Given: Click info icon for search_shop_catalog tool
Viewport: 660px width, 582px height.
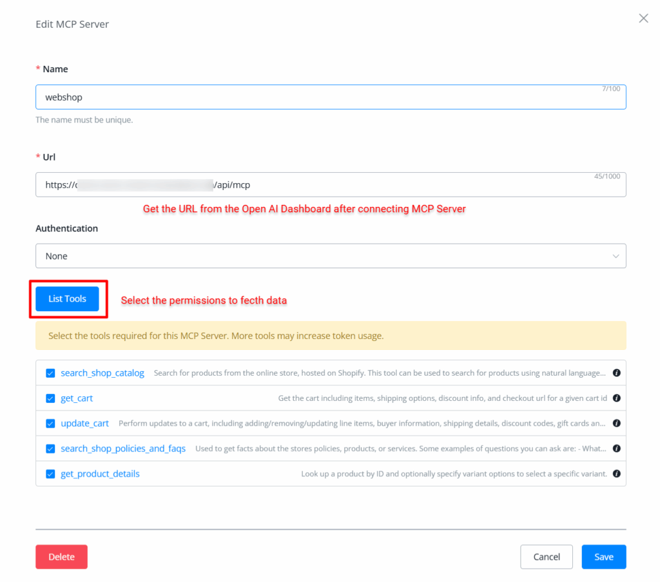Looking at the screenshot, I should pyautogui.click(x=616, y=373).
